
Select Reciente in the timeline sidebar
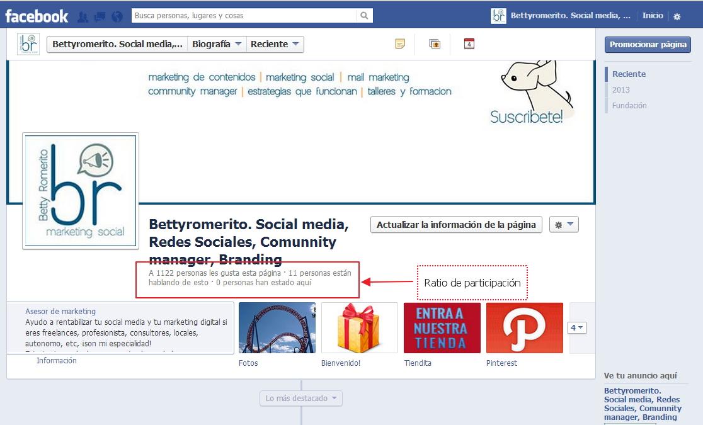[x=629, y=74]
